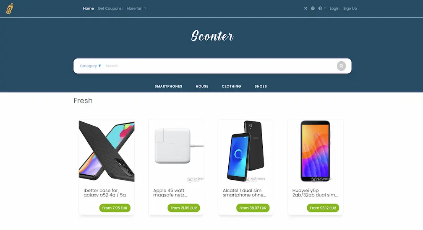Screen dimensions: 423x230
Task: Click the percent discount icon
Action: click(305, 8)
